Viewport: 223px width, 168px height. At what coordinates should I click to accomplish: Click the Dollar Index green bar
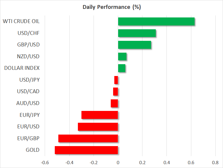tap(122, 68)
